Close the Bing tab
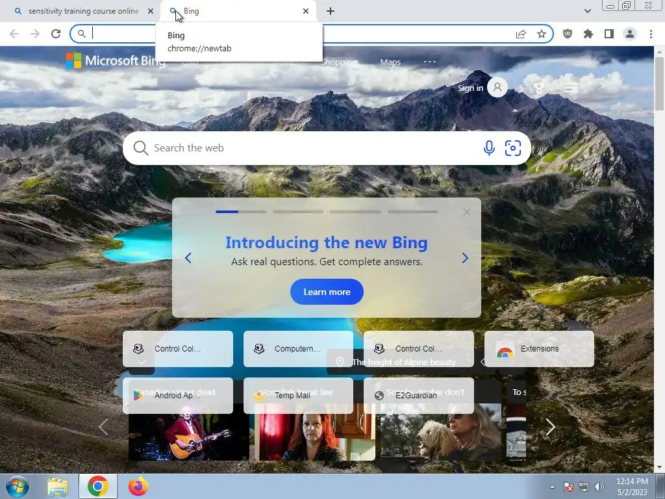665x499 pixels. click(x=306, y=11)
